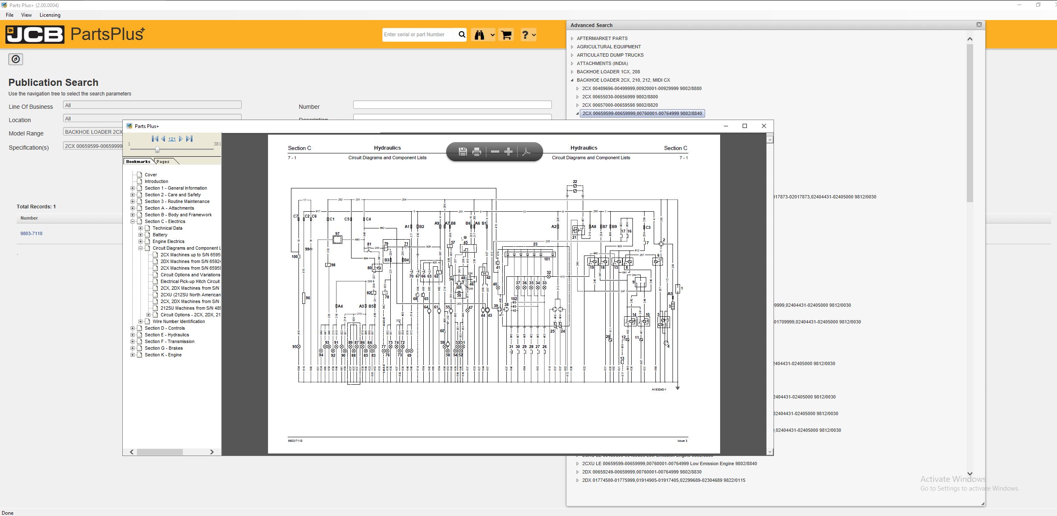Screen dimensions: 1057x516
Task: Print the circuit diagram using the printer icon
Action: (477, 152)
